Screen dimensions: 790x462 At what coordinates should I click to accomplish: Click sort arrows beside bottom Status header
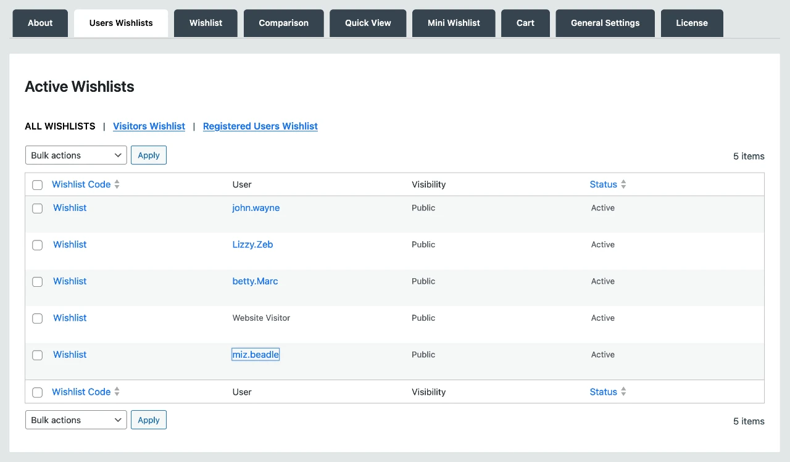coord(623,392)
